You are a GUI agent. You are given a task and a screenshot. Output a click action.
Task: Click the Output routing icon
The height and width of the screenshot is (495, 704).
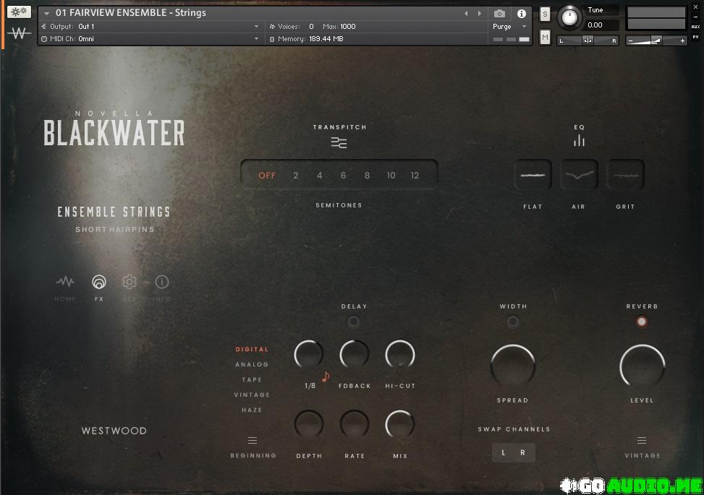pyautogui.click(x=43, y=27)
